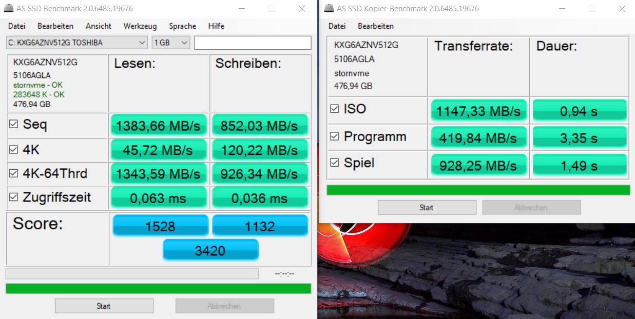
Task: Open the Werkzeug menu
Action: coord(140,26)
